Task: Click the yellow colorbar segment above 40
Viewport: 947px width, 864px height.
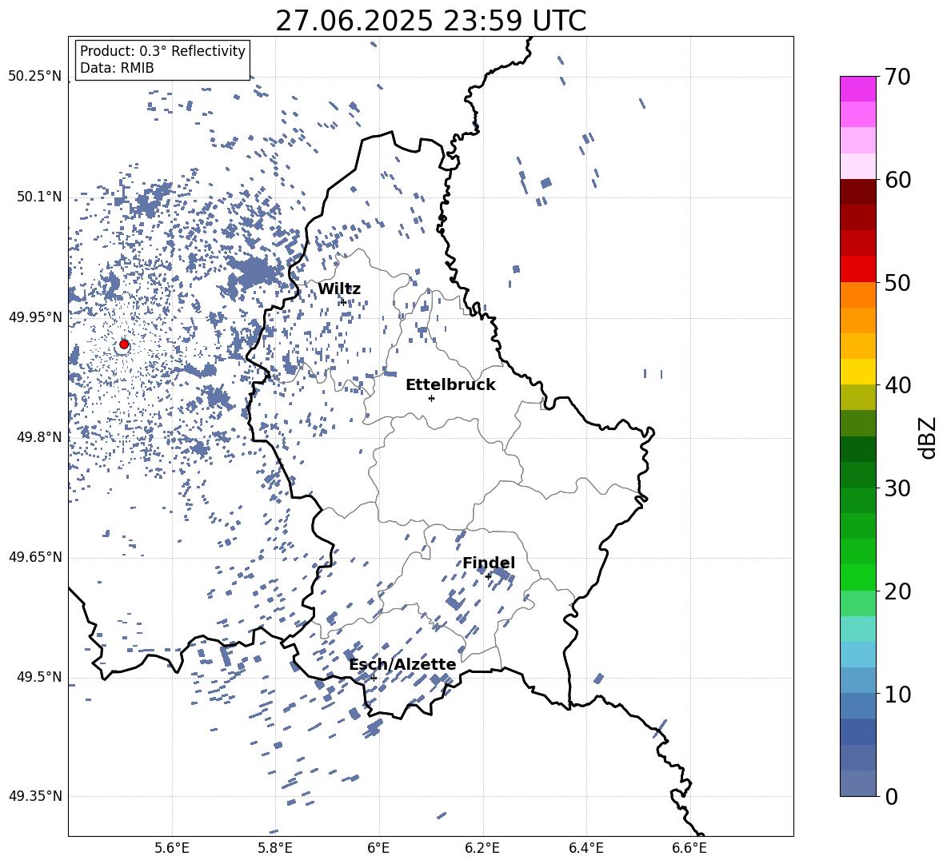Action: click(857, 372)
